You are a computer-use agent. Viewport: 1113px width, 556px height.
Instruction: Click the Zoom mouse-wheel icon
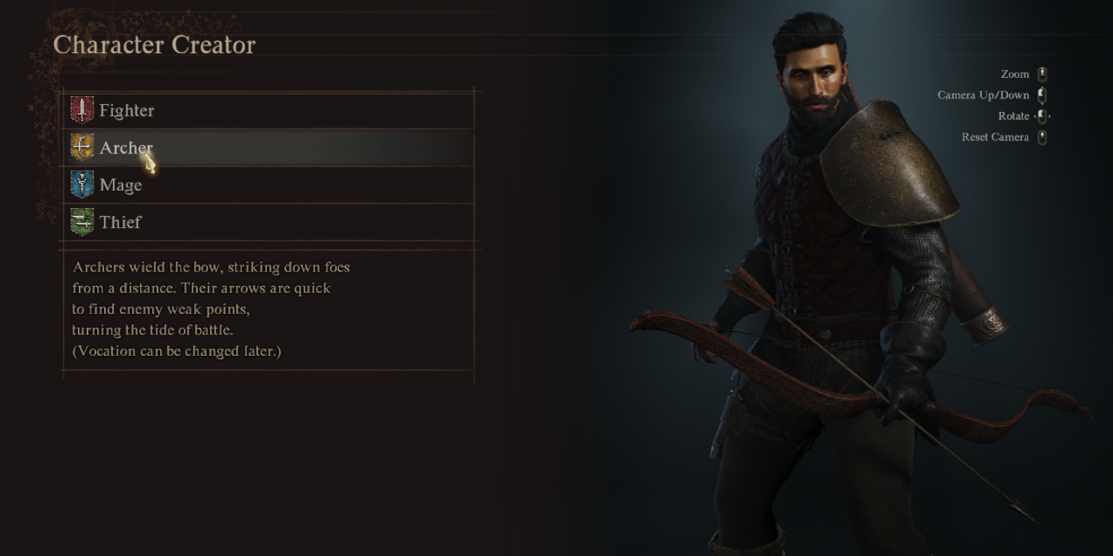tap(1041, 74)
